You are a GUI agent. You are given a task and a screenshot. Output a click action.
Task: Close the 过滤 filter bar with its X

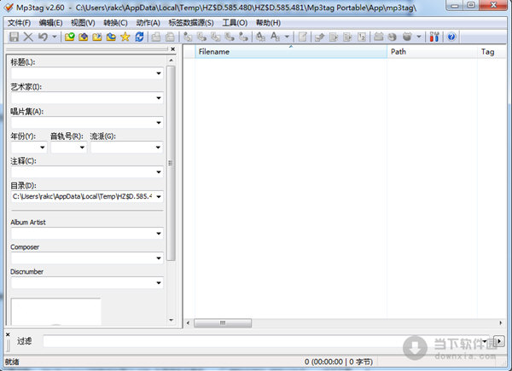[x=8, y=334]
